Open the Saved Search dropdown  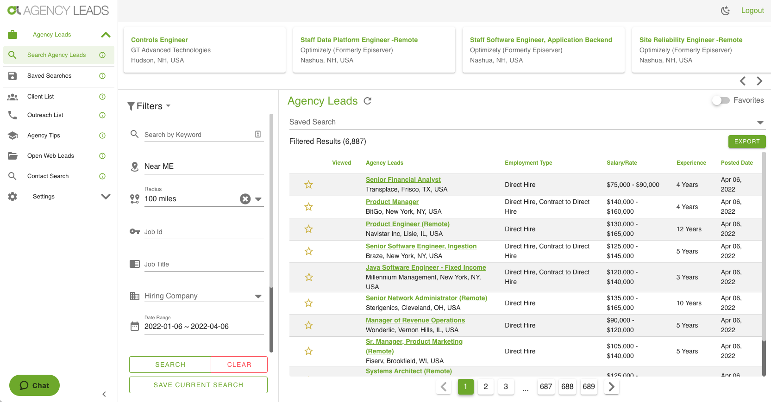tap(760, 123)
